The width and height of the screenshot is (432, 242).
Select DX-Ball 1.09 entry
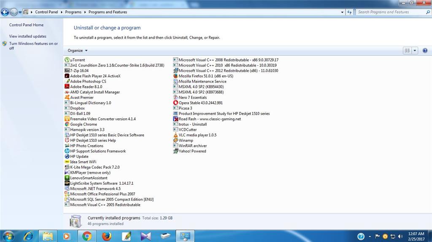click(78, 113)
